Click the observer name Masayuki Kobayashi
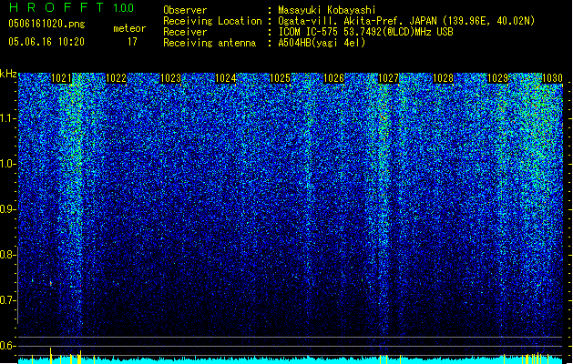The width and height of the screenshot is (573, 364). 327,10
